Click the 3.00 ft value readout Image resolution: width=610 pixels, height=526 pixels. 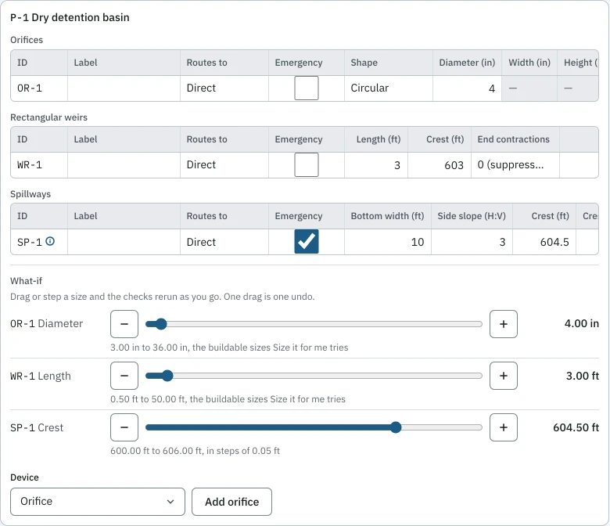583,376
